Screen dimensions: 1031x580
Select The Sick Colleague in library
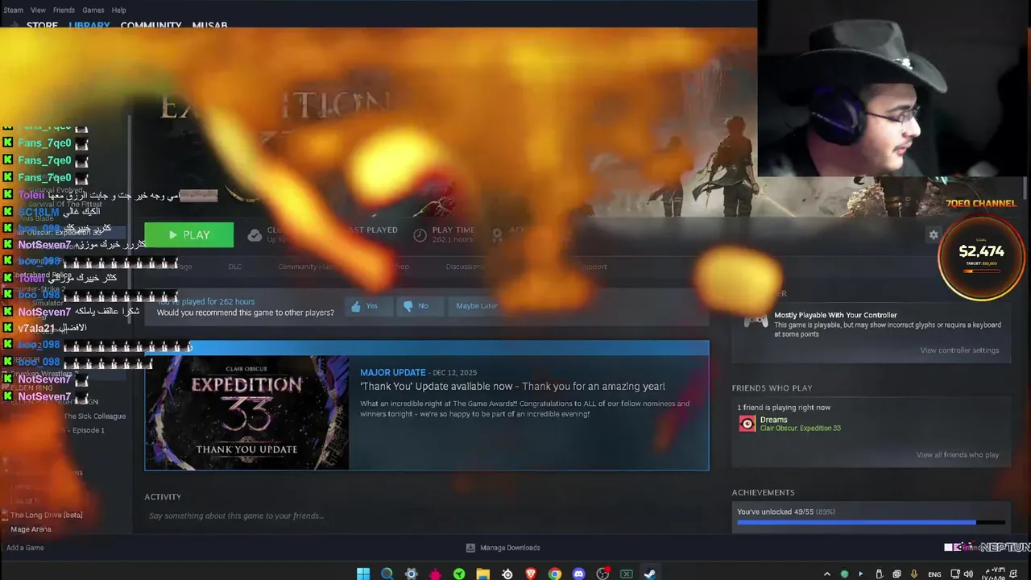tap(94, 416)
